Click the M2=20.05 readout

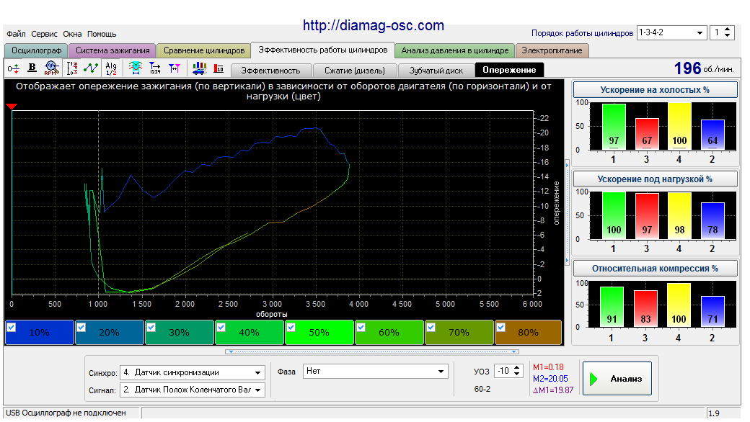550,379
